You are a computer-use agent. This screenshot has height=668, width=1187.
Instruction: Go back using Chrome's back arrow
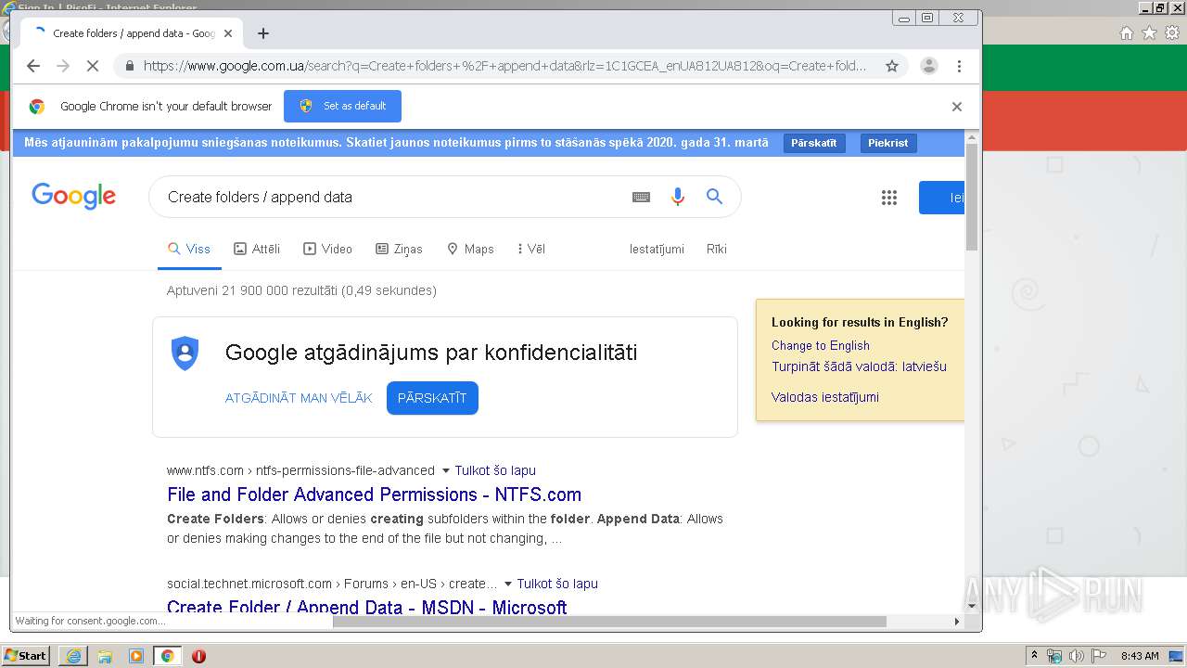pos(33,66)
